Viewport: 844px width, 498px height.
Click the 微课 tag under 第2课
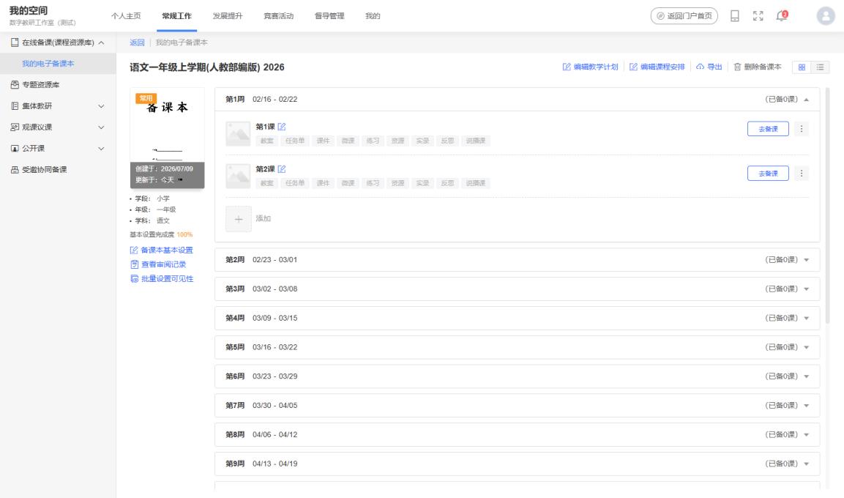[x=348, y=183]
